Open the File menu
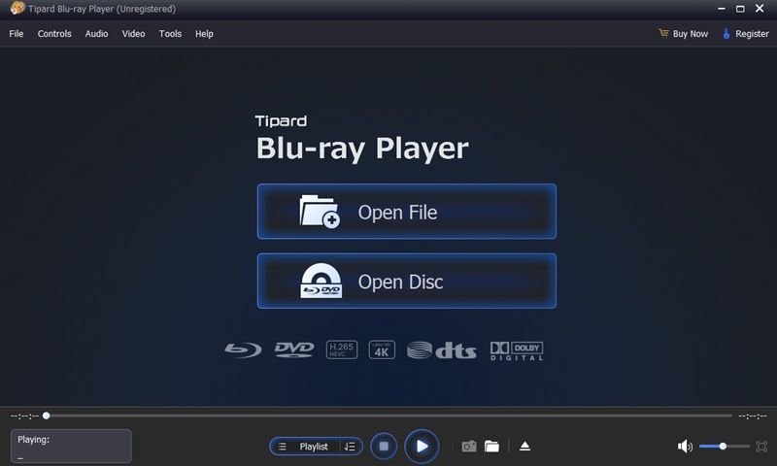Screen dimensions: 777x466 point(16,34)
